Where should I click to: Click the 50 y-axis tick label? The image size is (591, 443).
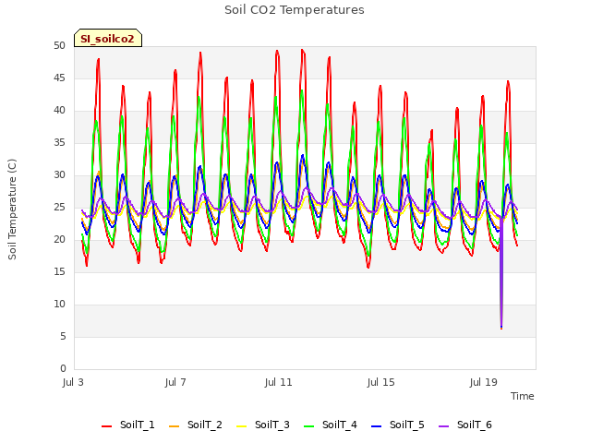point(59,46)
